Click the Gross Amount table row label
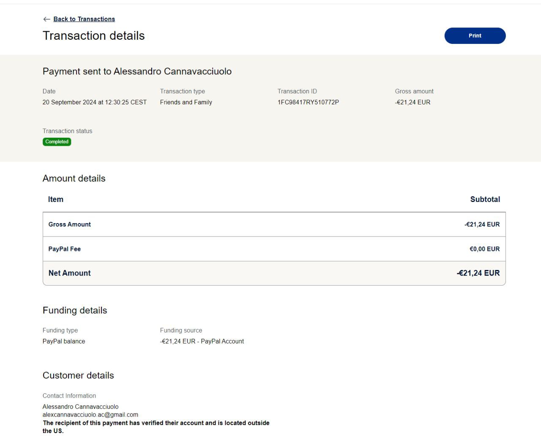This screenshot has width=541, height=436. (x=70, y=224)
